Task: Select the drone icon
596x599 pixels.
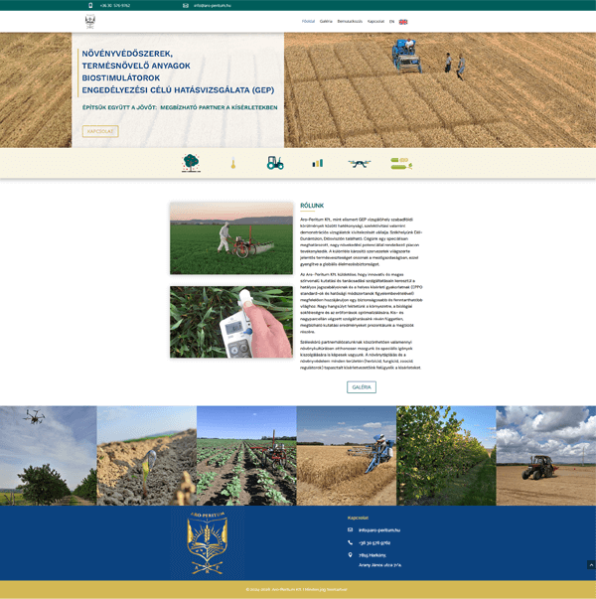Action: click(x=359, y=163)
